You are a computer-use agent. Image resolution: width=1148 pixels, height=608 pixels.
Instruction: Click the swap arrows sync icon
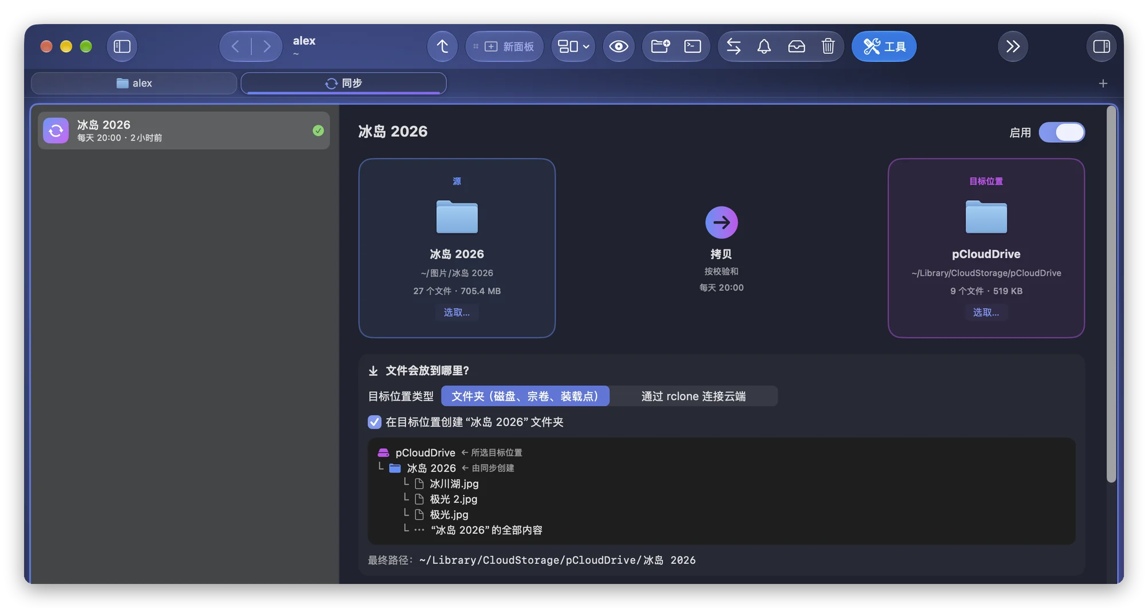(x=733, y=46)
